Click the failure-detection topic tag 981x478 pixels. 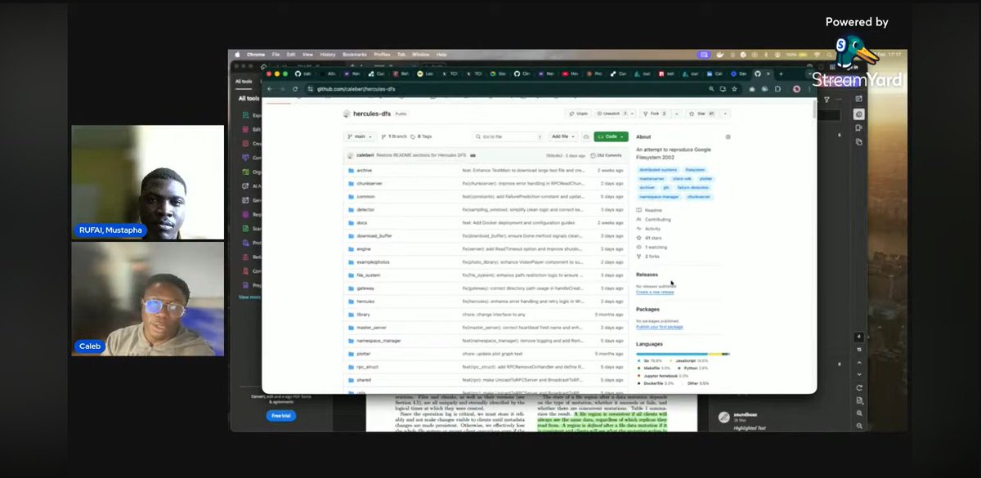[x=694, y=187]
